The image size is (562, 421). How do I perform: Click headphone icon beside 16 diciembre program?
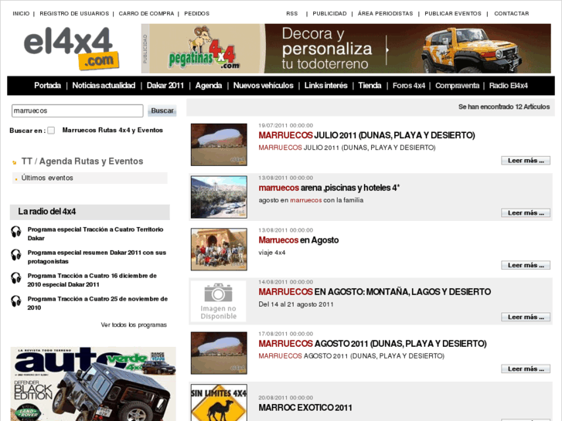[x=15, y=278]
